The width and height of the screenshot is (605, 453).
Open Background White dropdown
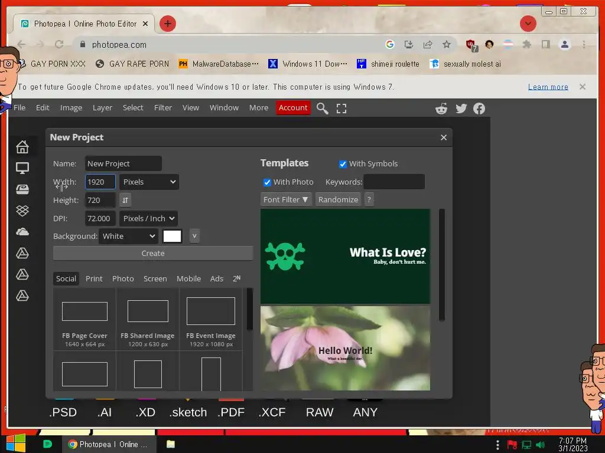pyautogui.click(x=128, y=236)
